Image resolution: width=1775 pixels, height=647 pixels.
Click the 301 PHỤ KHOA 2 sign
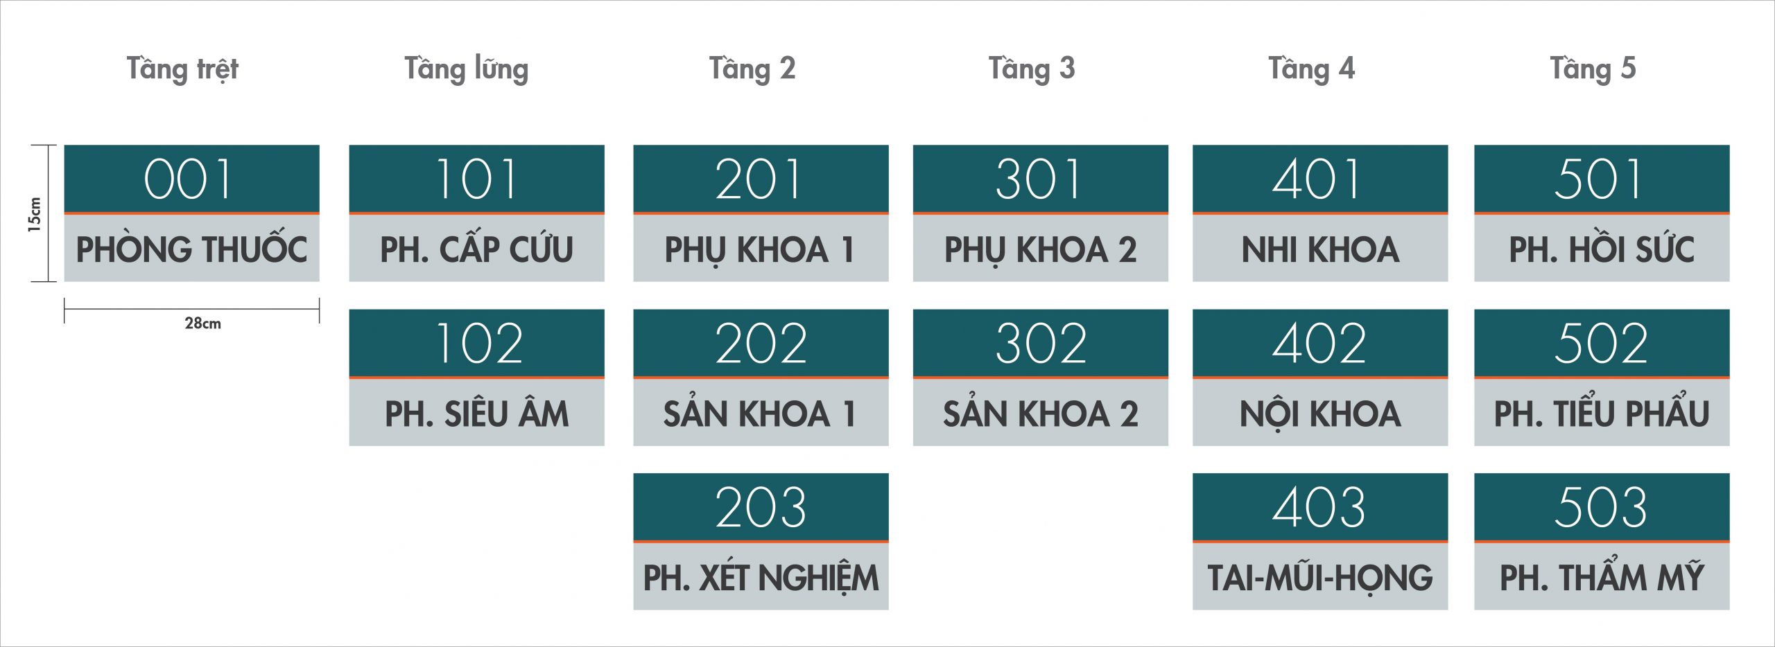pos(1040,213)
